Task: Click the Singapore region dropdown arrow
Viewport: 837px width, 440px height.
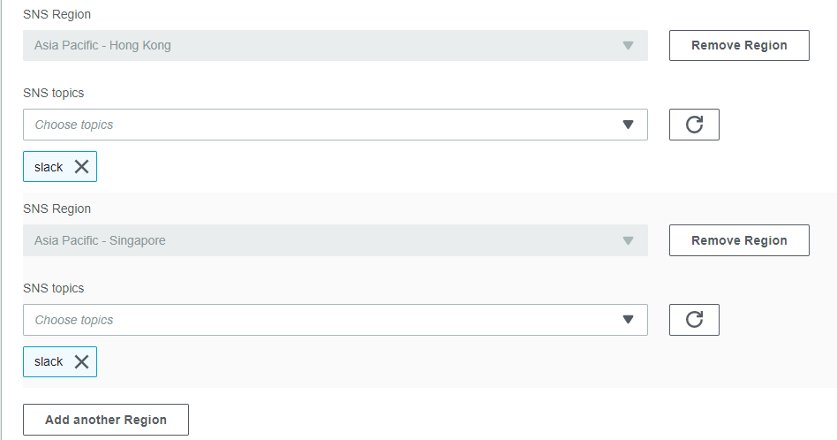Action: click(629, 240)
